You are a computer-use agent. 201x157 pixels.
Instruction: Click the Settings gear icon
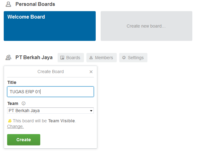pos(124,58)
